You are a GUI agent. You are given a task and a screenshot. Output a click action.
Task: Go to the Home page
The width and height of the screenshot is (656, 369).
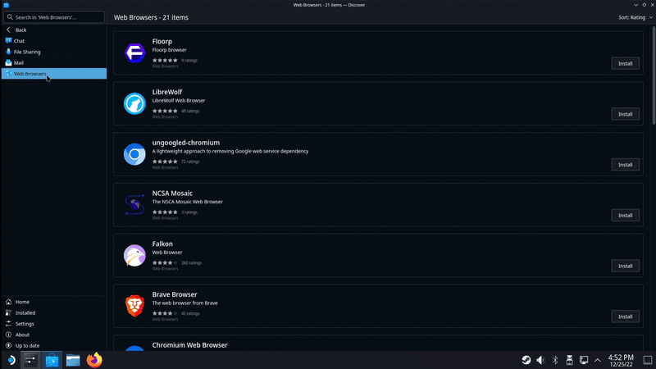point(54,302)
